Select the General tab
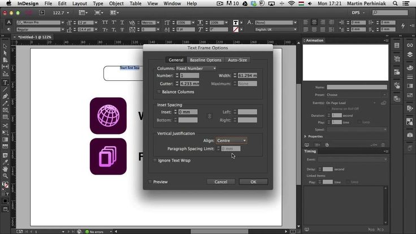416x234 pixels. (x=176, y=60)
